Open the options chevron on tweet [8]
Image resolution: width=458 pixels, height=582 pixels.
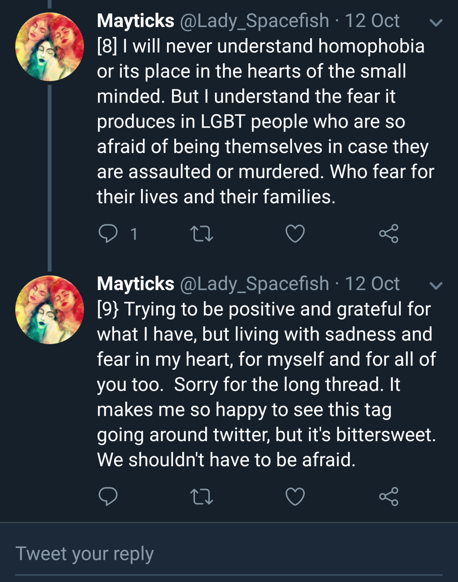coord(436,23)
